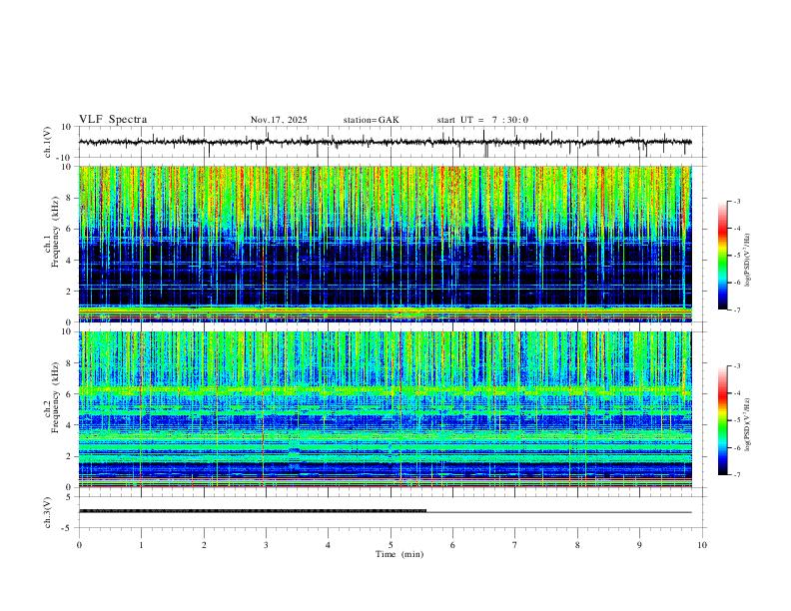The image size is (791, 611).
Task: Click the 'VLF Spectra' title text
Action: (x=113, y=120)
